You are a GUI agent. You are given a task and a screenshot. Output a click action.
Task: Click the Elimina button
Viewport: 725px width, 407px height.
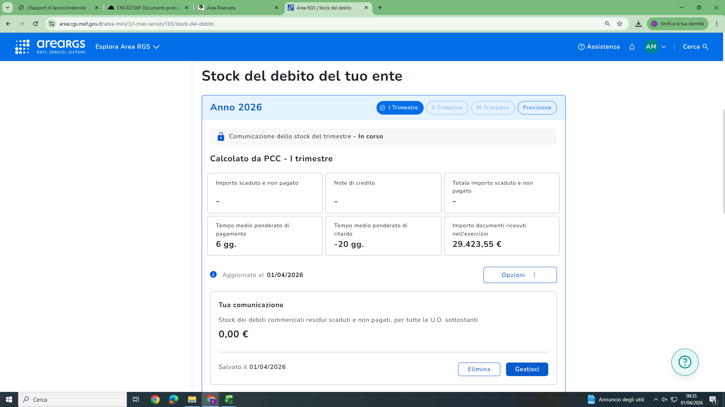coord(479,369)
